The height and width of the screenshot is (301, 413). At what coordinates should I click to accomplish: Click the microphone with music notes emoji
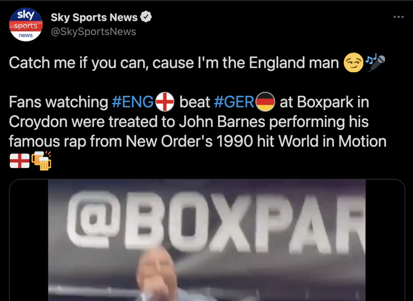(375, 63)
